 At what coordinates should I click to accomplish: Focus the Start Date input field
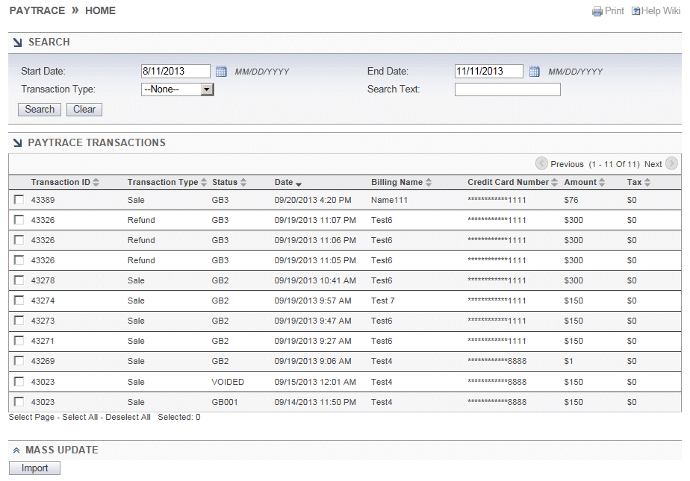click(x=175, y=71)
